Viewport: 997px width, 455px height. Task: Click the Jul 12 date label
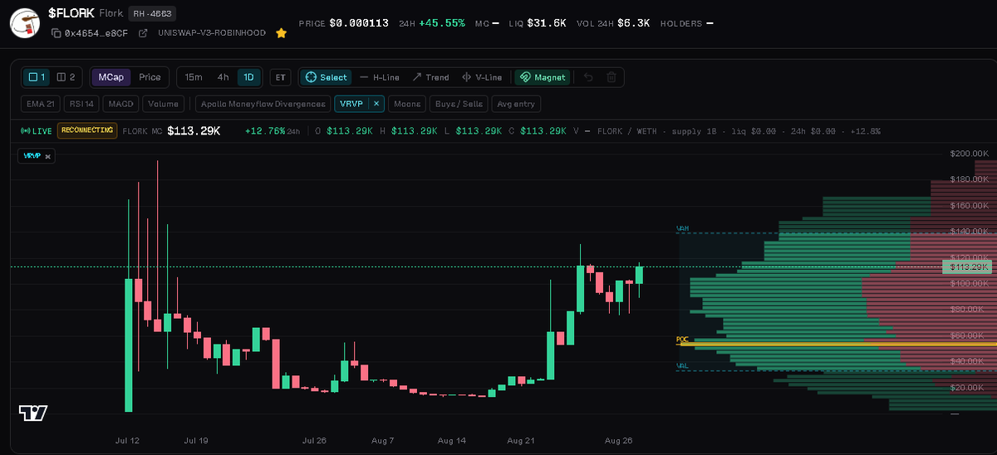[x=126, y=441]
